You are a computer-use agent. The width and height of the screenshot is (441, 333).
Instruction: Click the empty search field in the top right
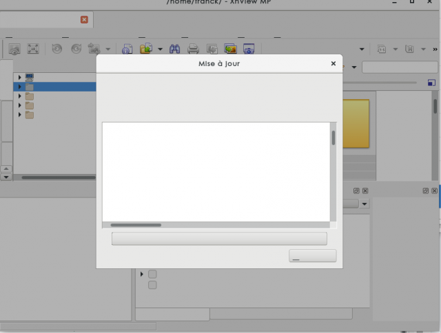(400, 67)
